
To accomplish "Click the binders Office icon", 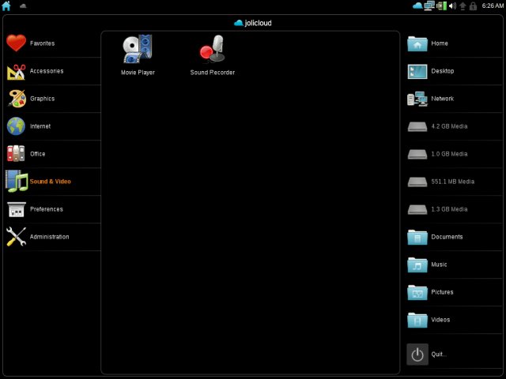I will pyautogui.click(x=16, y=154).
